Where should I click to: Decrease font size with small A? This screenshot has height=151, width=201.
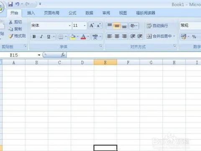(x=99, y=26)
